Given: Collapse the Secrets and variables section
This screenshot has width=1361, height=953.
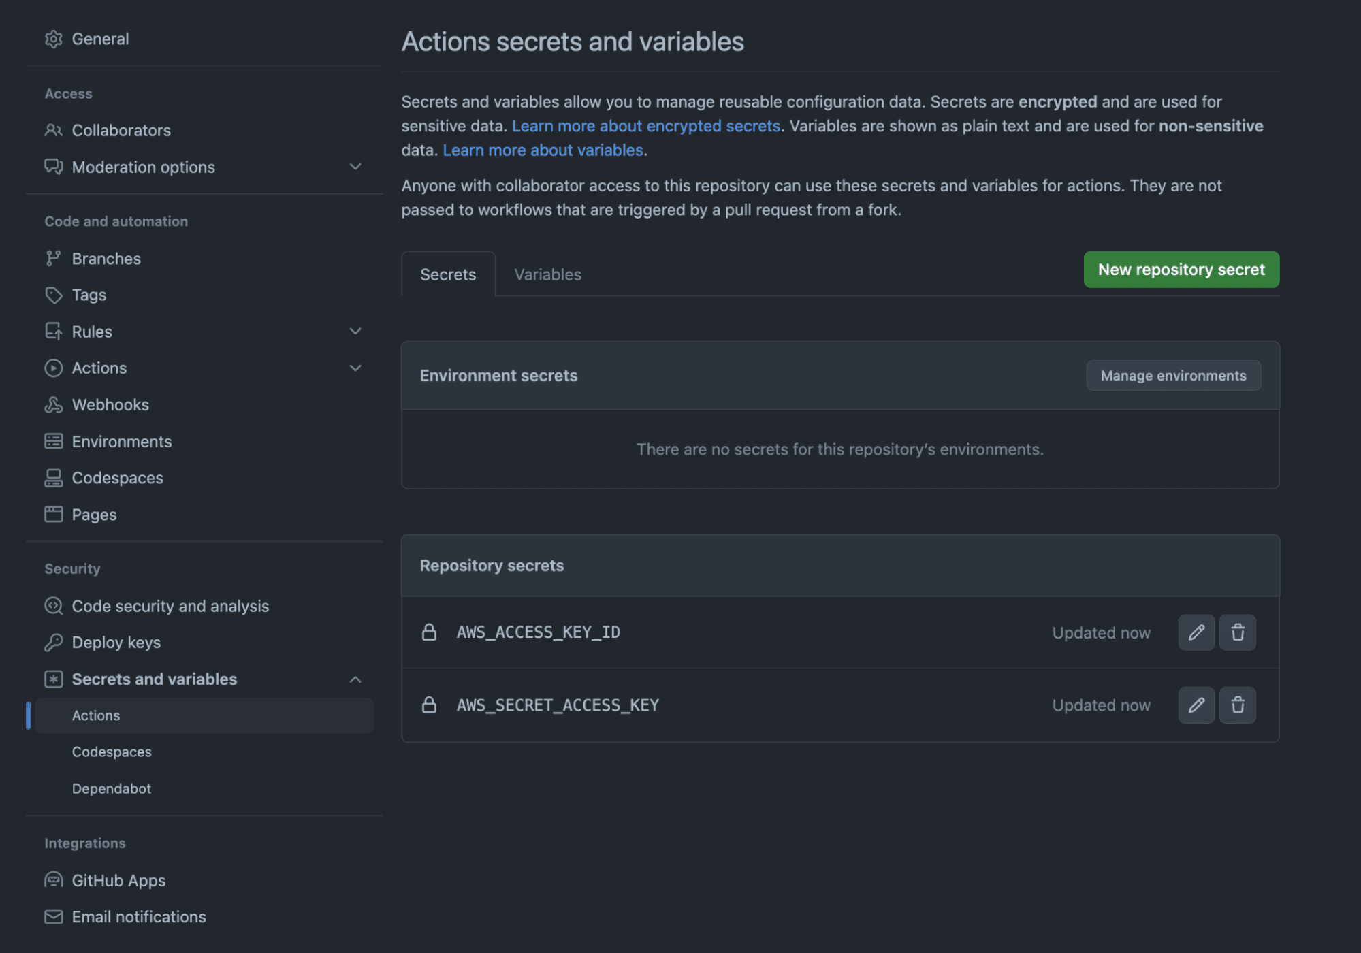Looking at the screenshot, I should tap(355, 679).
